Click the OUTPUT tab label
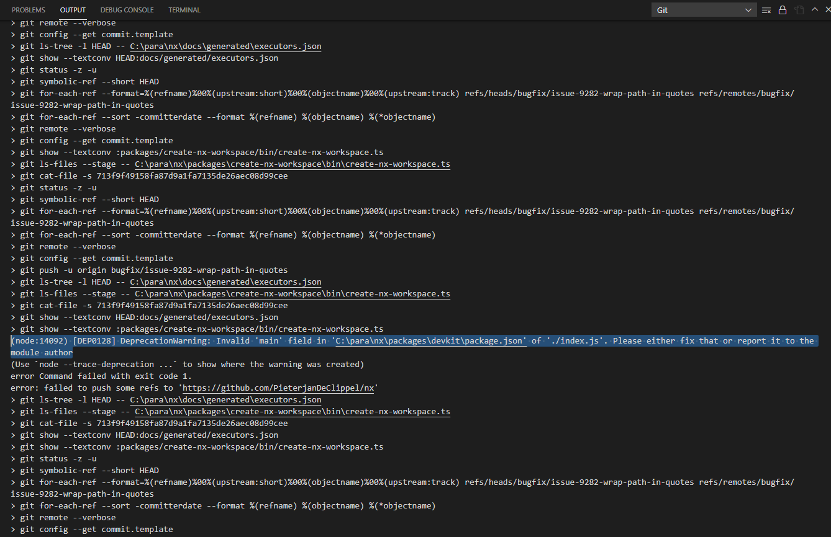This screenshot has width=831, height=537. click(x=73, y=9)
